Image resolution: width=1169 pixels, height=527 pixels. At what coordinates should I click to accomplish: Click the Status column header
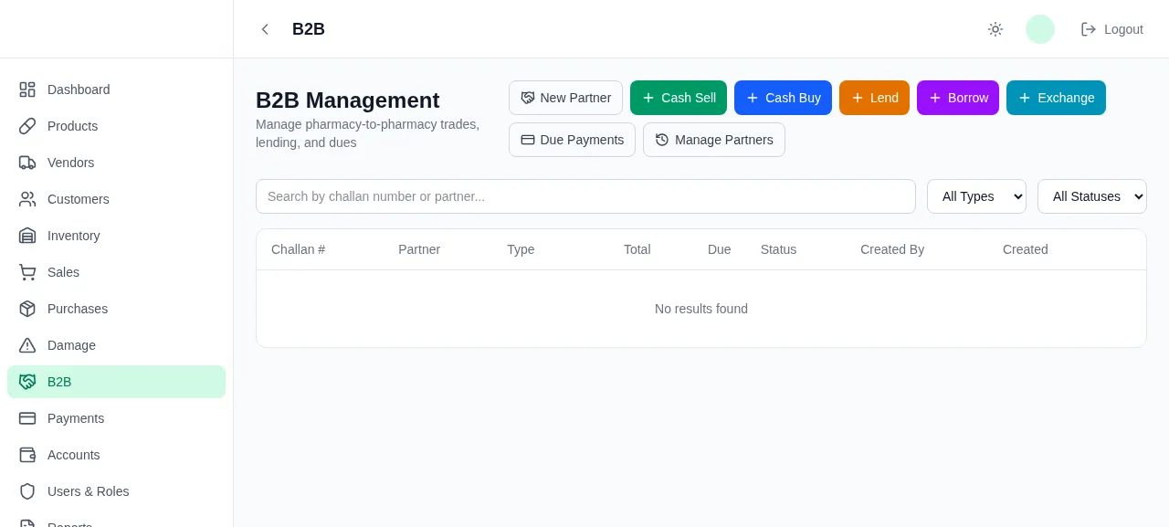pos(778,249)
